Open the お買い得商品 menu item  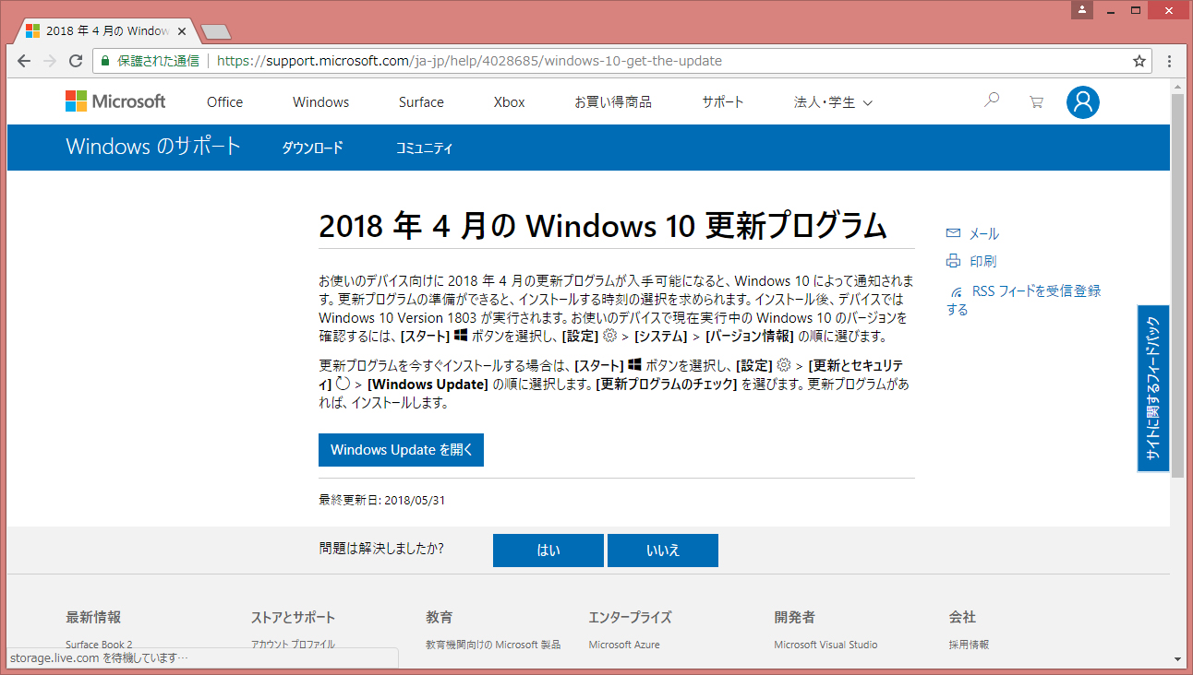pos(613,102)
